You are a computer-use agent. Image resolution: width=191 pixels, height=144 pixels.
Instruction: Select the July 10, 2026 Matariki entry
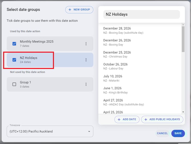tap(113, 78)
